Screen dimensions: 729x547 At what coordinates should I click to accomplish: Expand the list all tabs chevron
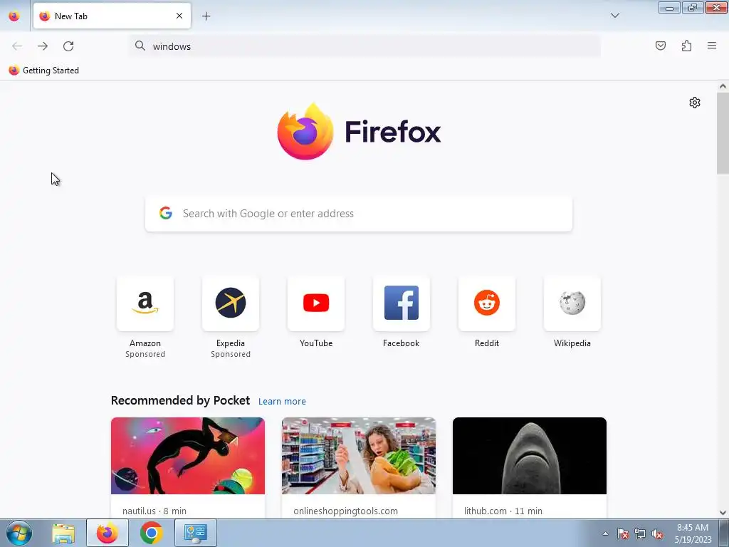click(x=614, y=16)
